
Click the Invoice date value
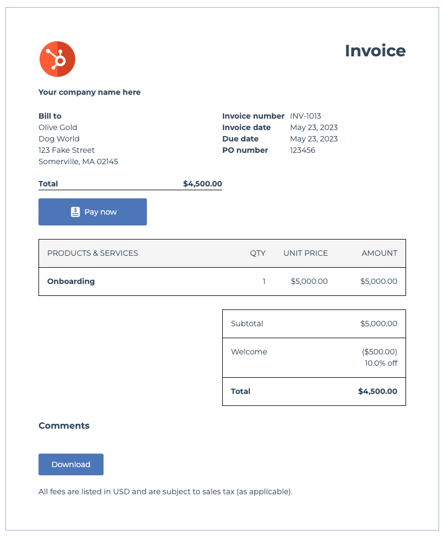click(x=314, y=127)
